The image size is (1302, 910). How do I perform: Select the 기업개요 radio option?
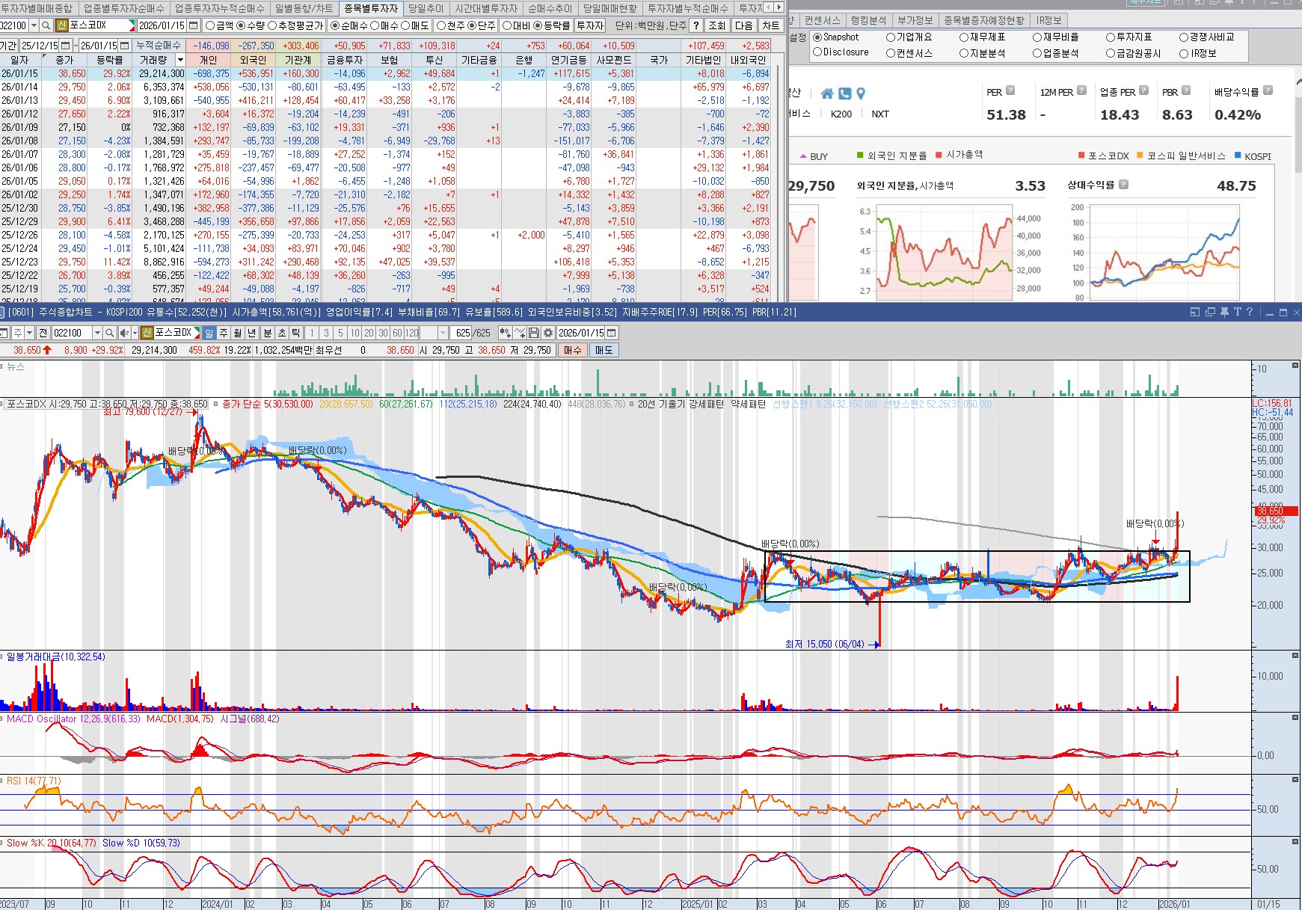pos(891,37)
